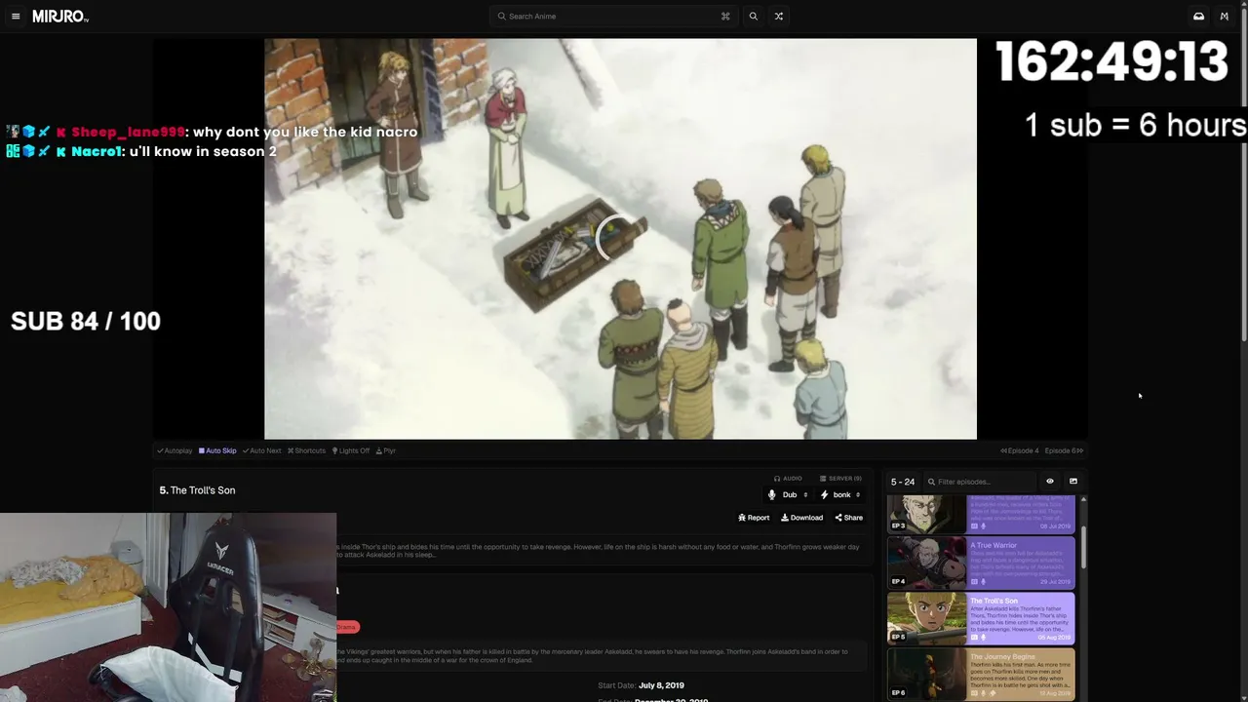Click the EP 5 thumbnail image
1248x702 pixels.
(x=926, y=618)
